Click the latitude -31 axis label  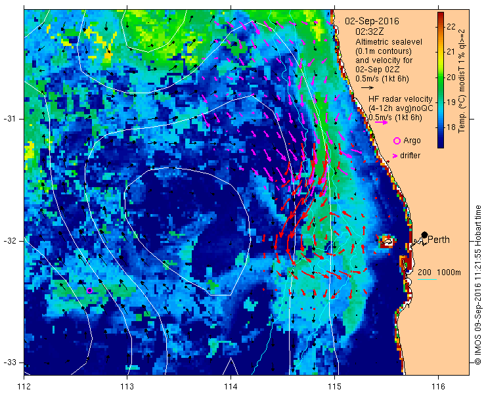[10, 119]
